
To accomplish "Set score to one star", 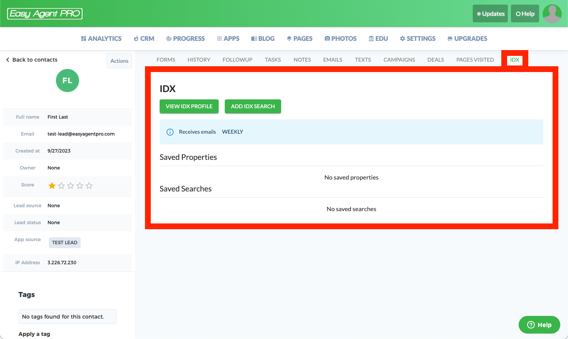I will pos(52,186).
